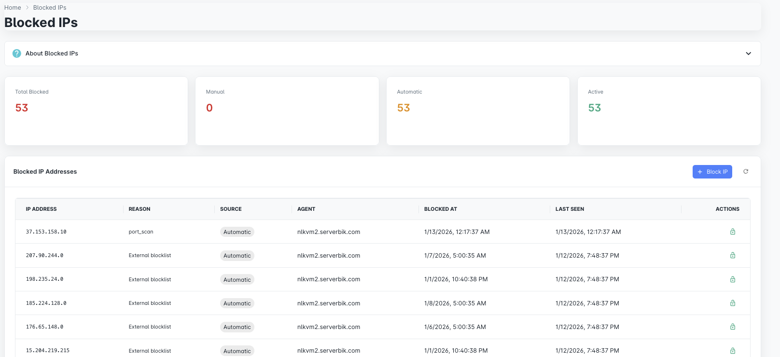Sort table by Blocked At column
This screenshot has height=357, width=780.
(x=440, y=209)
